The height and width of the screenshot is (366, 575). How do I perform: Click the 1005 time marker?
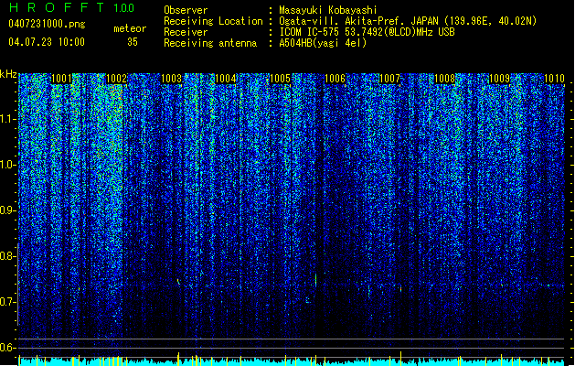280,79
